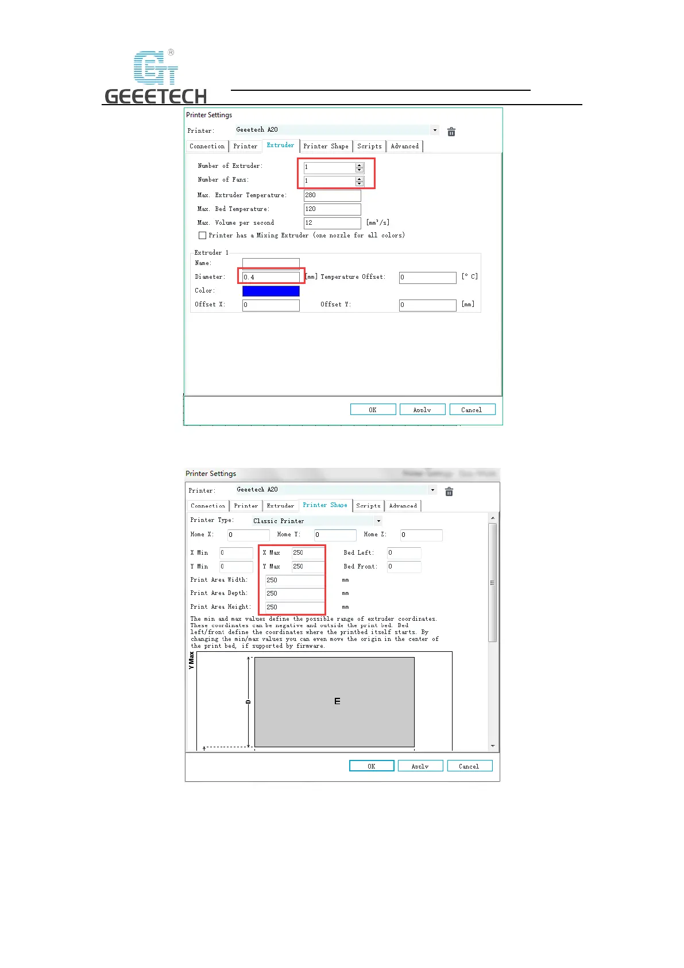Click the Number of Extruder value box
This screenshot has width=684, height=968.
pos(330,167)
